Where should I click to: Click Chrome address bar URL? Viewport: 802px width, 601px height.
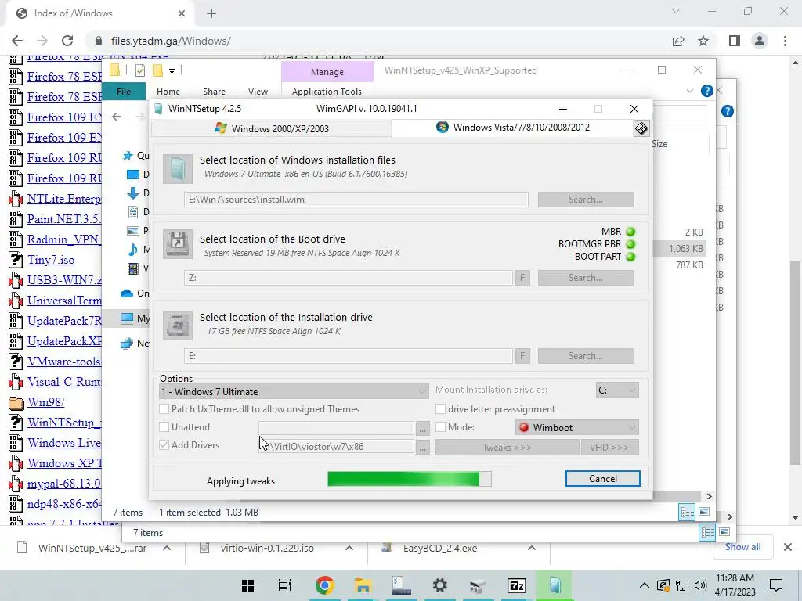click(x=171, y=41)
